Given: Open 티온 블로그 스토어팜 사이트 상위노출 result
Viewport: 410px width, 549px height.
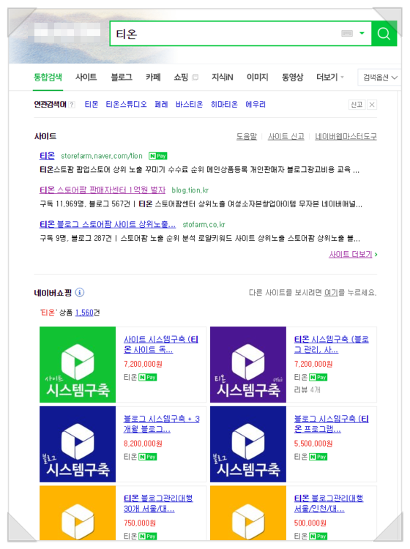Looking at the screenshot, I should [x=108, y=225].
